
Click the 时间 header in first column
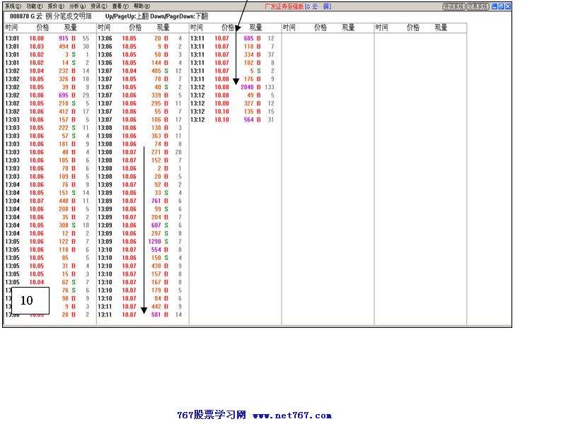point(12,28)
